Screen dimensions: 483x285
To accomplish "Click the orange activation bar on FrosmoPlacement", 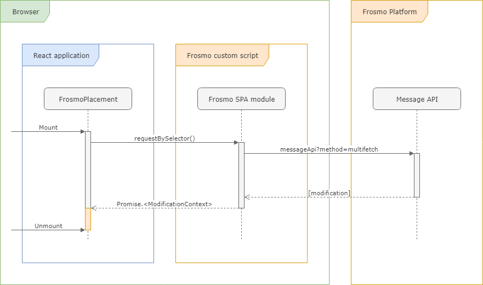I will (x=88, y=219).
